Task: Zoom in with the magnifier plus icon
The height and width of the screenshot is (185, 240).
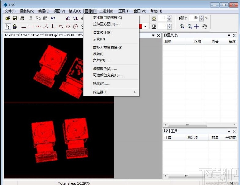Action: pos(182,26)
